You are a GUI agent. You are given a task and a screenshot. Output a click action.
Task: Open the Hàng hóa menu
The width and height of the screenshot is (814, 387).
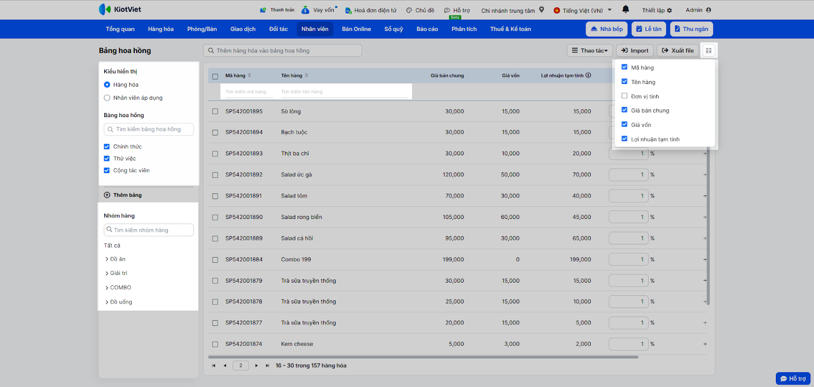pos(161,29)
